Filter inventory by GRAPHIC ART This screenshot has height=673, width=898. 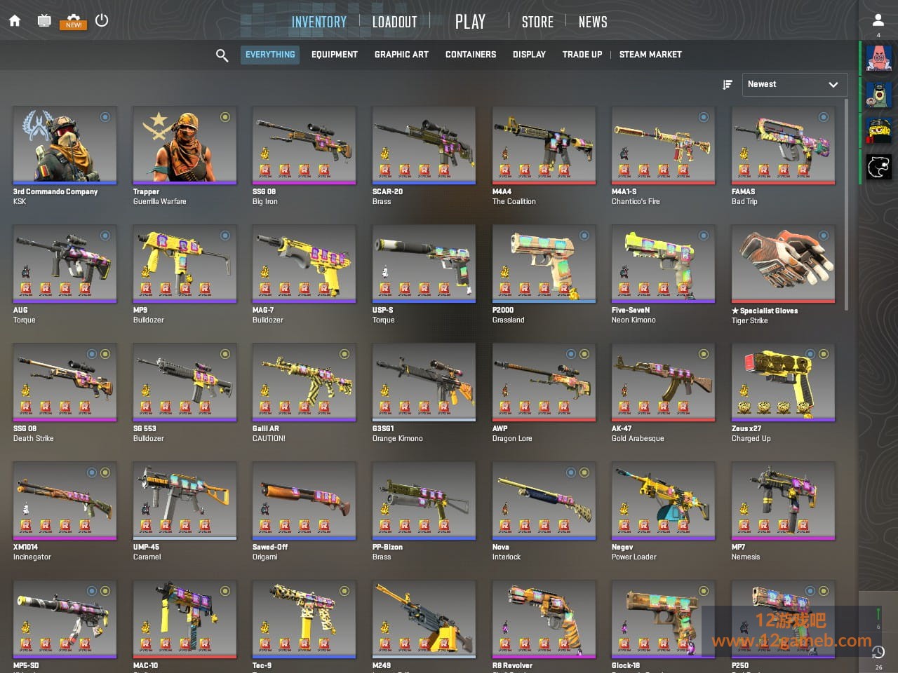point(401,55)
